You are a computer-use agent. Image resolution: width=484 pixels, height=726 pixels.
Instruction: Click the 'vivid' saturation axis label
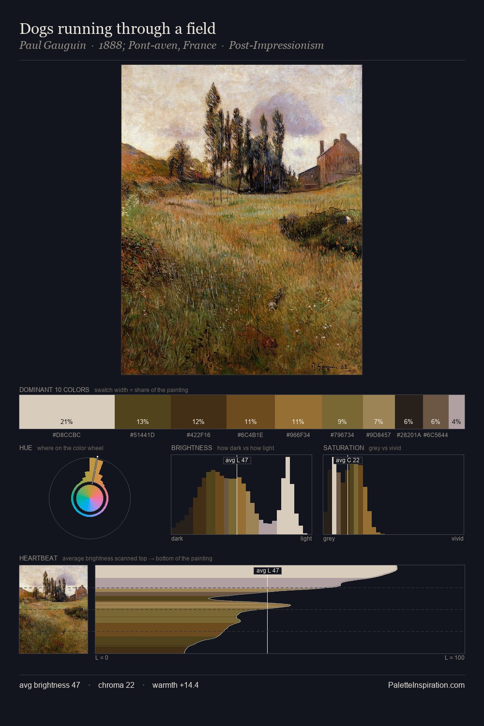(x=457, y=539)
